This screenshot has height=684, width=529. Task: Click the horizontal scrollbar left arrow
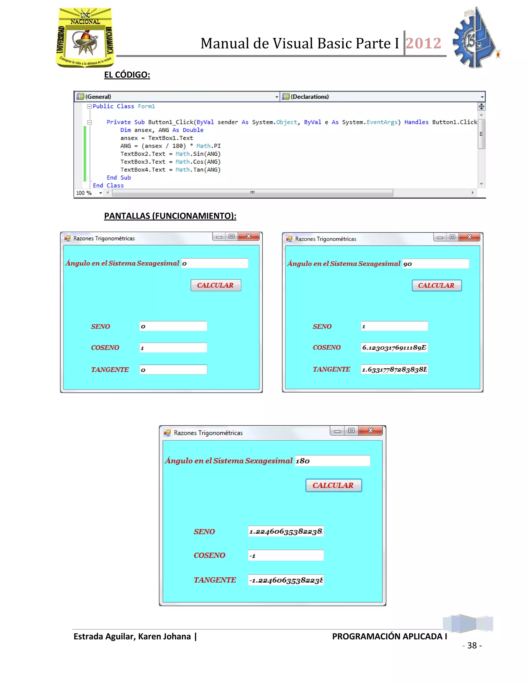pos(108,193)
